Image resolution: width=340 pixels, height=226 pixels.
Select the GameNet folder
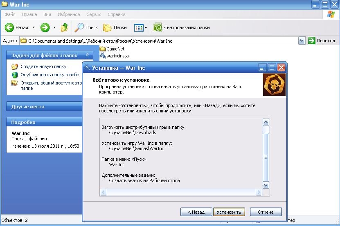(113, 49)
